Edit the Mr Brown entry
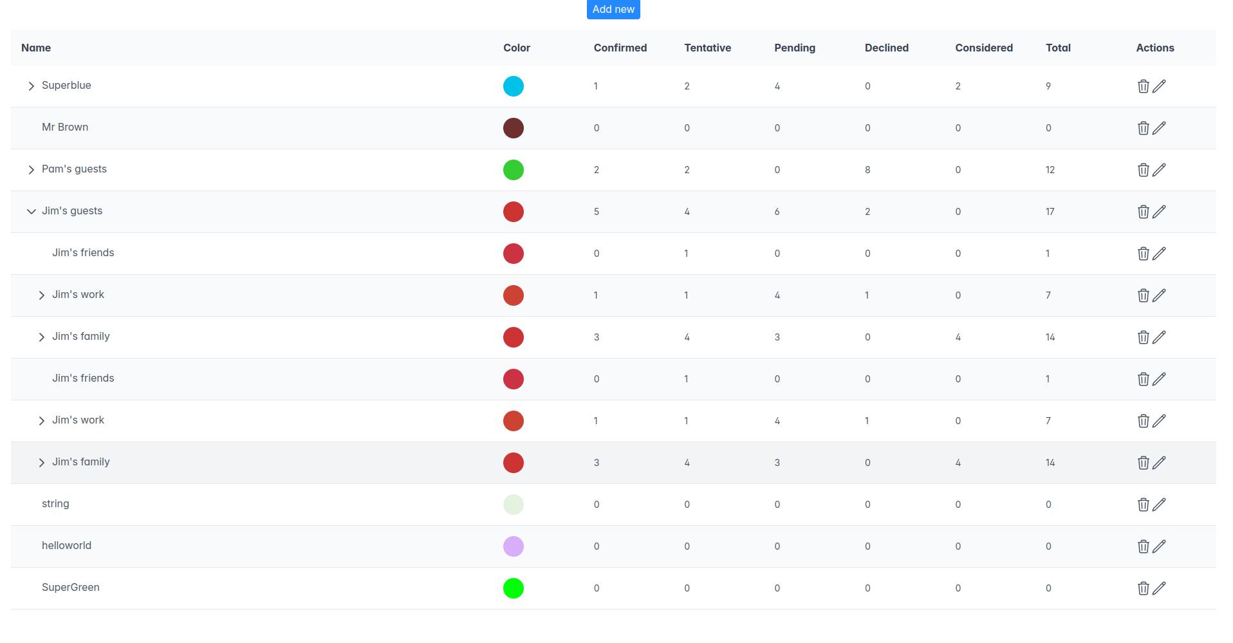This screenshot has width=1233, height=643. tap(1159, 128)
